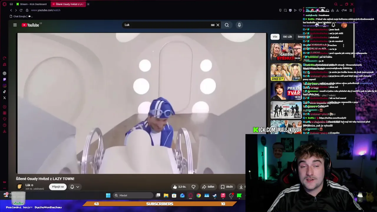
Task: Switch to Stream - Kick Dashboard tab
Action: [32, 4]
